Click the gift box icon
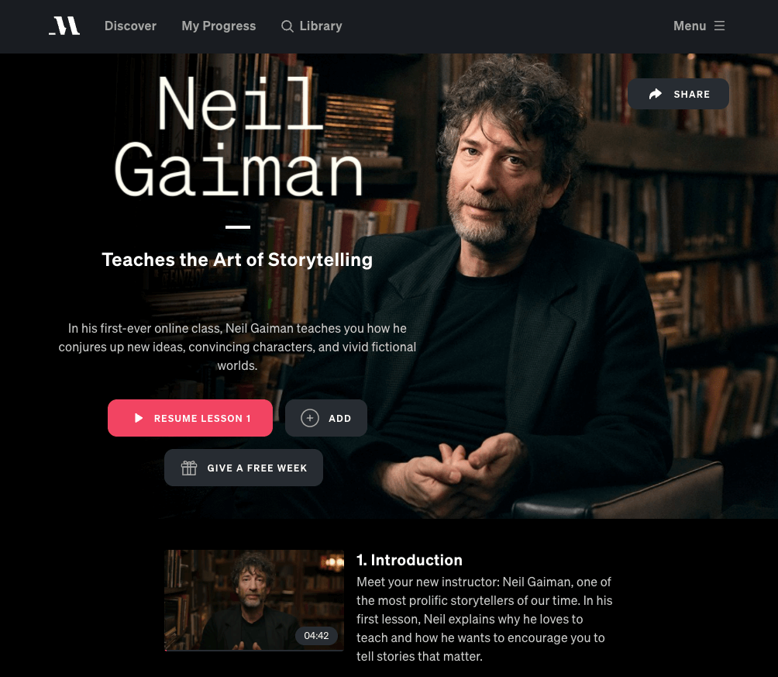This screenshot has height=677, width=778. point(189,468)
